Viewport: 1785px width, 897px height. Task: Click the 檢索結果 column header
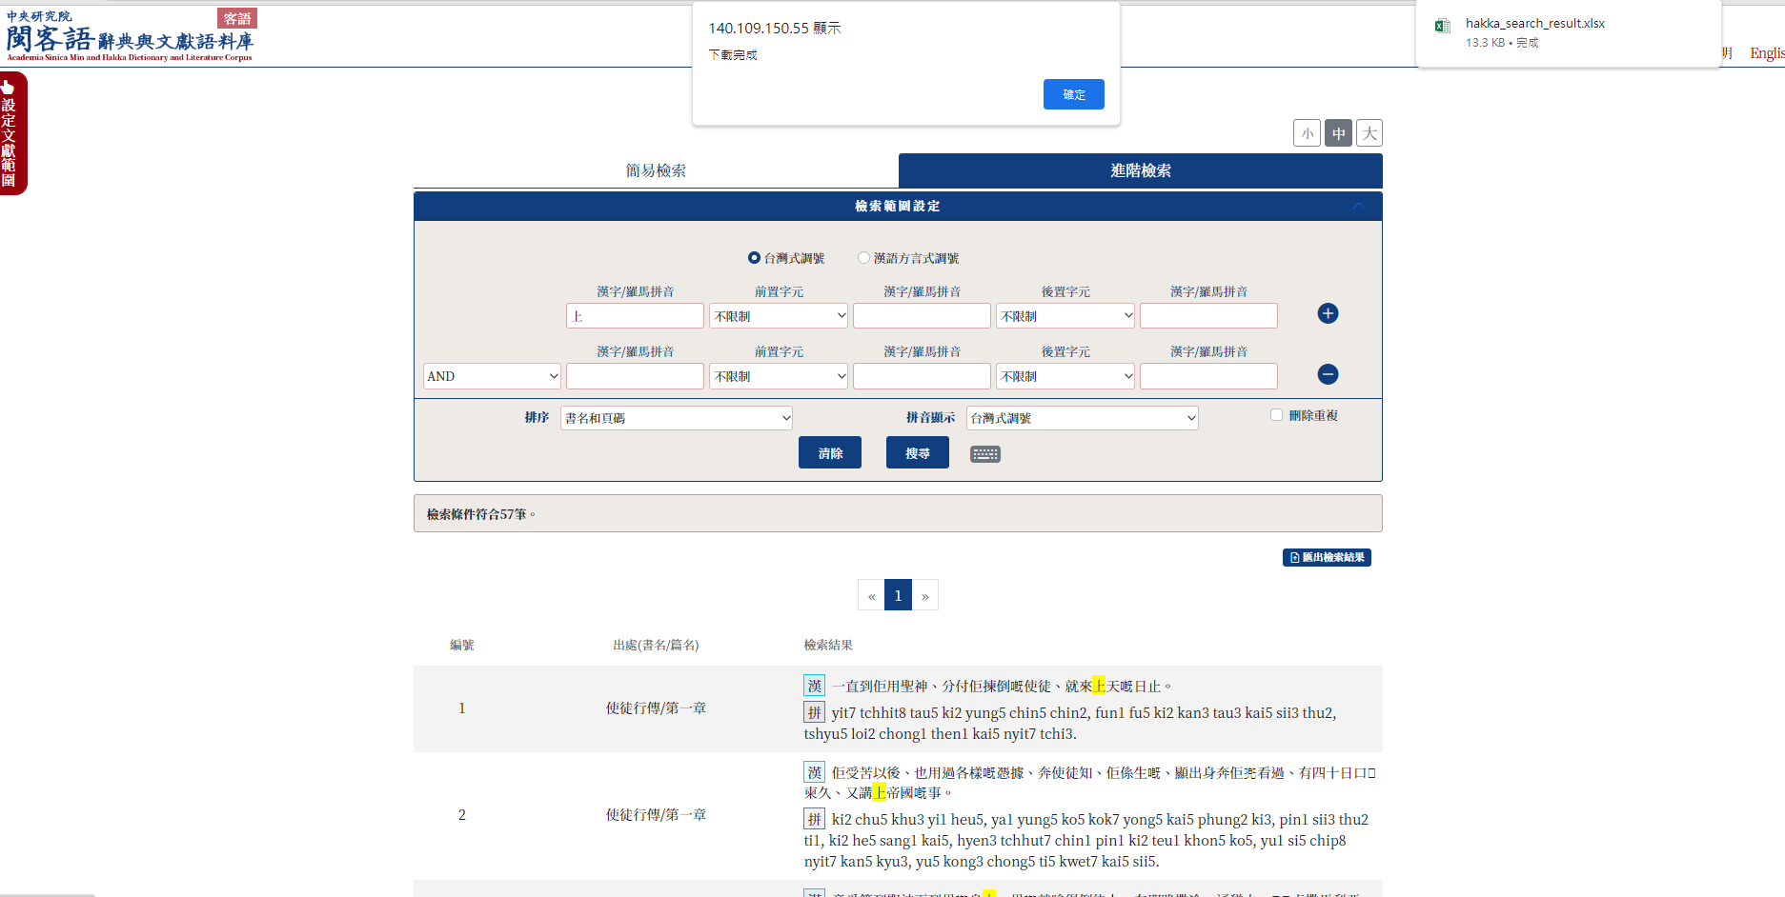828,645
